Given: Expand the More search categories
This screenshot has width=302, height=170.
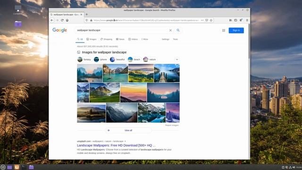Looking at the screenshot, I should click(145, 39).
